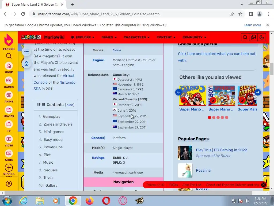Click the Engine infobox link
This screenshot has width=274, height=206.
point(98,60)
